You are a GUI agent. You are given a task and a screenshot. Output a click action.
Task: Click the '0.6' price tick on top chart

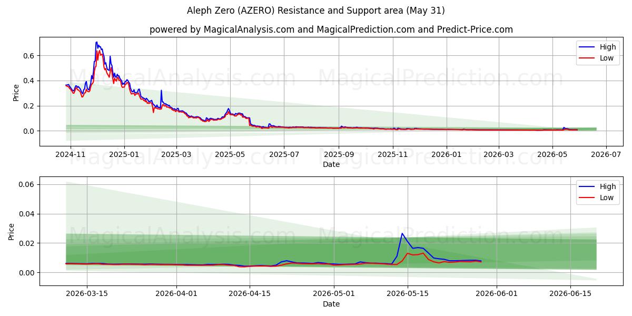coord(29,55)
